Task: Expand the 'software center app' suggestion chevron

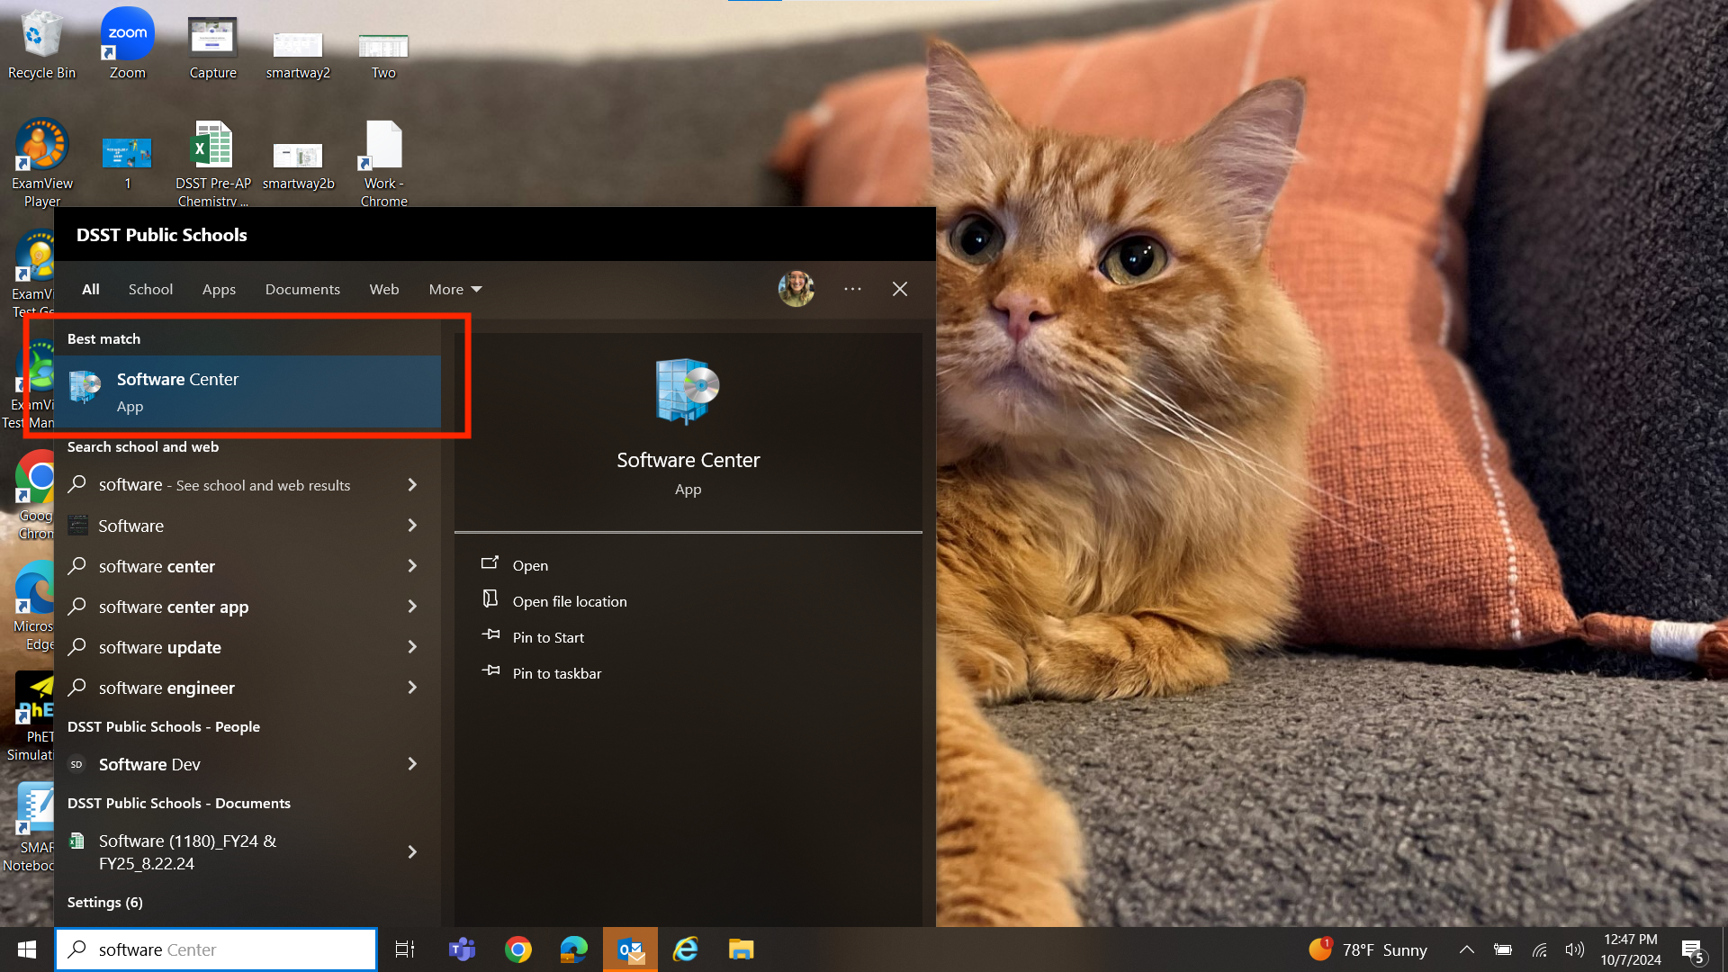Action: pyautogui.click(x=412, y=607)
